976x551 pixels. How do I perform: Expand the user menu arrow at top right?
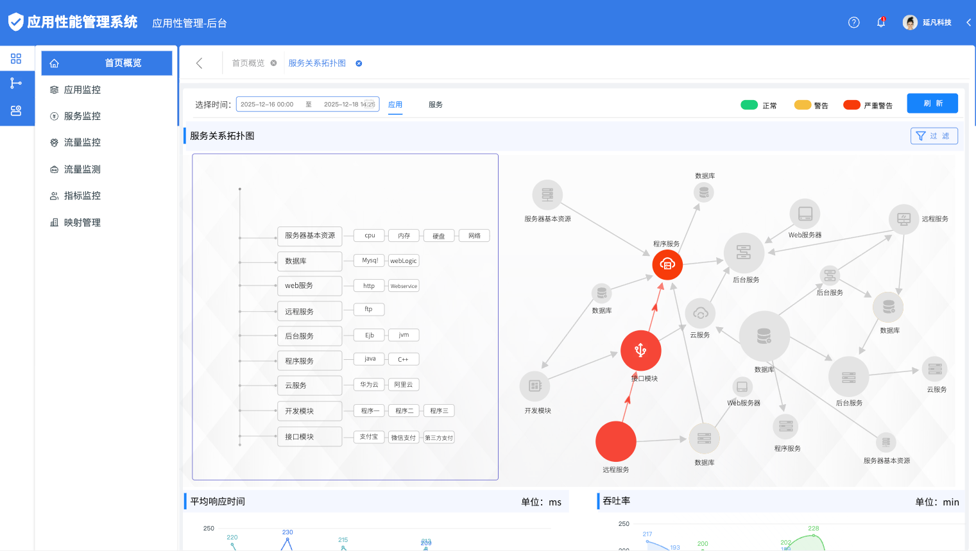968,22
